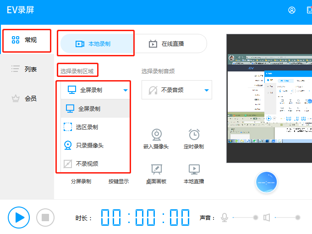Click the EV录屏 app title
Image resolution: width=312 pixels, height=234 pixels.
[21, 10]
